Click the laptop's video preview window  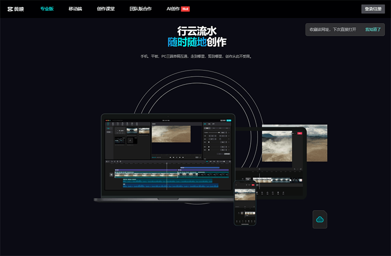[171, 133]
